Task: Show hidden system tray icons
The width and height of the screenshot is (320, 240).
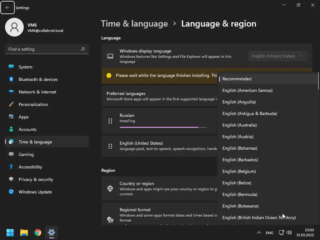Action: click(259, 232)
